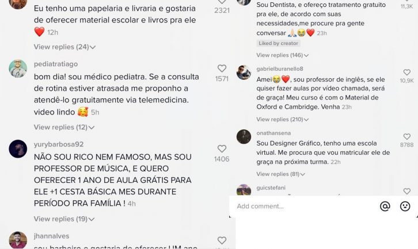Expand View replies (81)
Screen dimensions: 418x249
280,174
